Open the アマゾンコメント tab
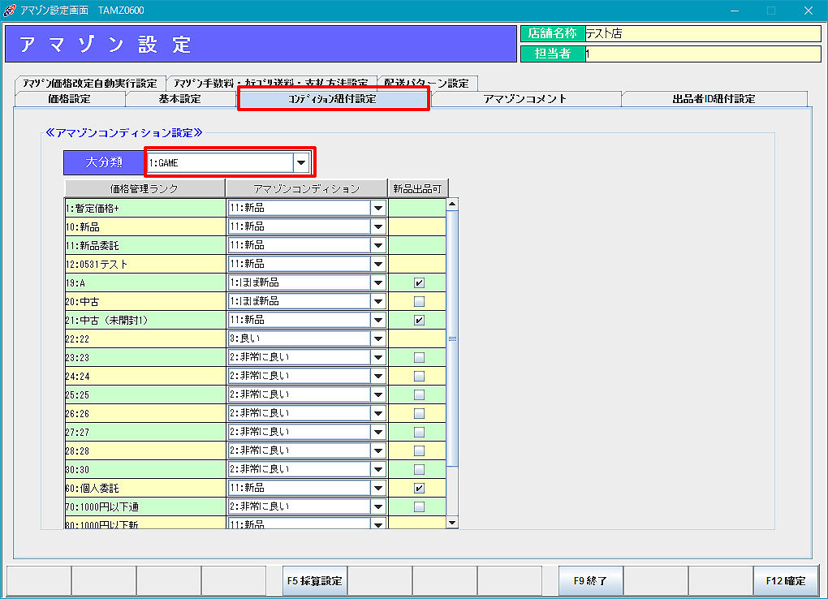The height and width of the screenshot is (599, 828). 524,99
